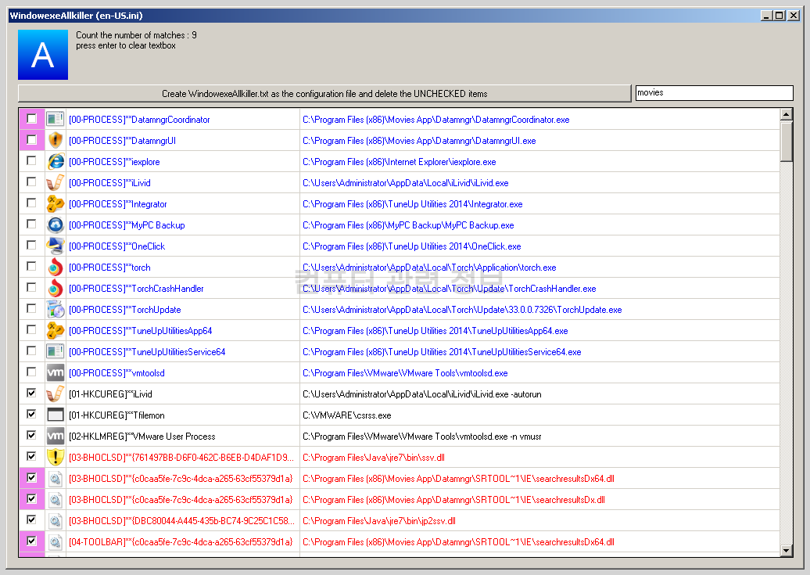Uncheck the jp2ssv.dll row checkbox

click(31, 519)
